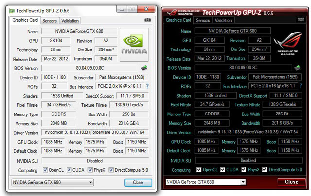Minimize the left GPU-Z window
Viewport: 311px width, 196px height.
tap(122, 9)
